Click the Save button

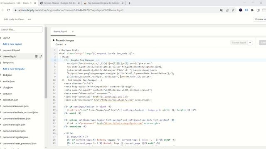pos(263,43)
